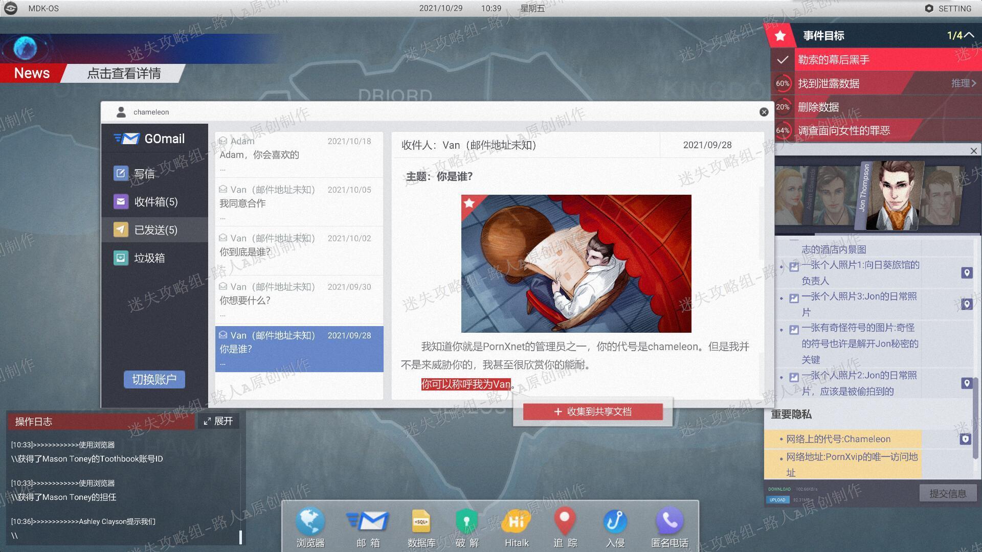982x552 pixels.
Task: Open 推理 arrow on 找到泄露数据
Action: click(964, 83)
